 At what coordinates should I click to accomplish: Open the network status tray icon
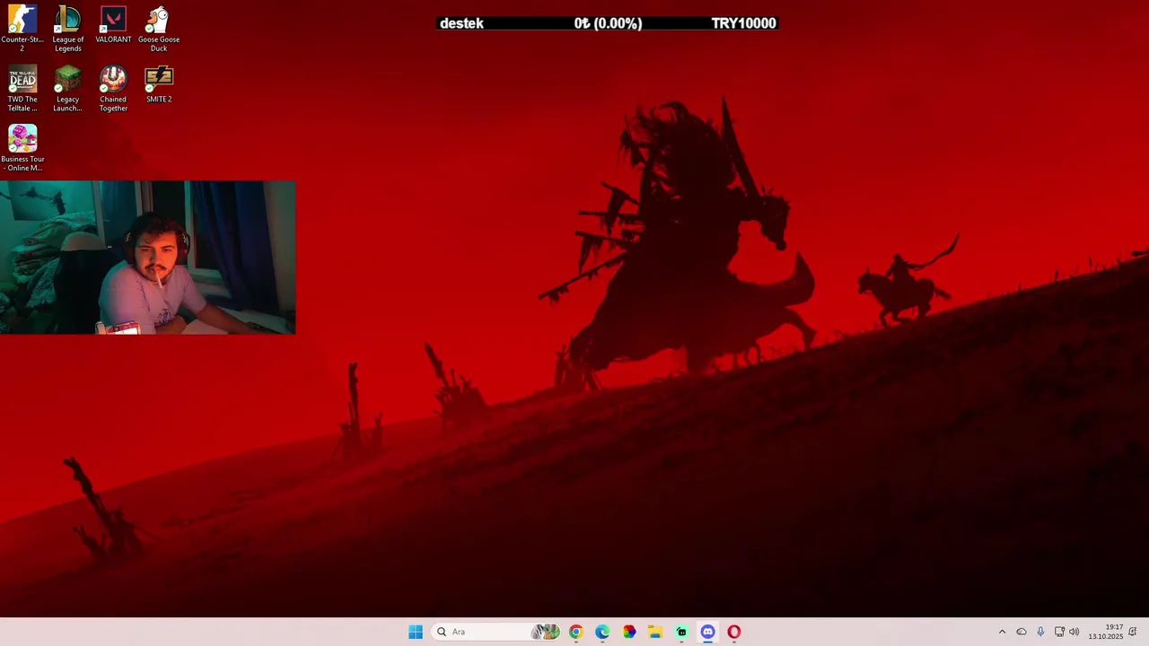(1059, 632)
